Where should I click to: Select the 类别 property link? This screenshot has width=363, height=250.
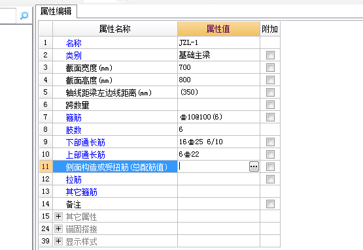pos(74,55)
